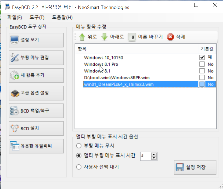Click the 항목 column header
223x189 pixels.
pos(136,49)
